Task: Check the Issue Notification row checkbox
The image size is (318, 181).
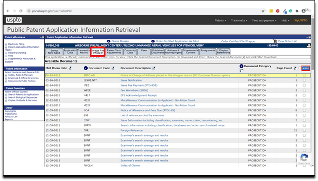Action: [304, 80]
